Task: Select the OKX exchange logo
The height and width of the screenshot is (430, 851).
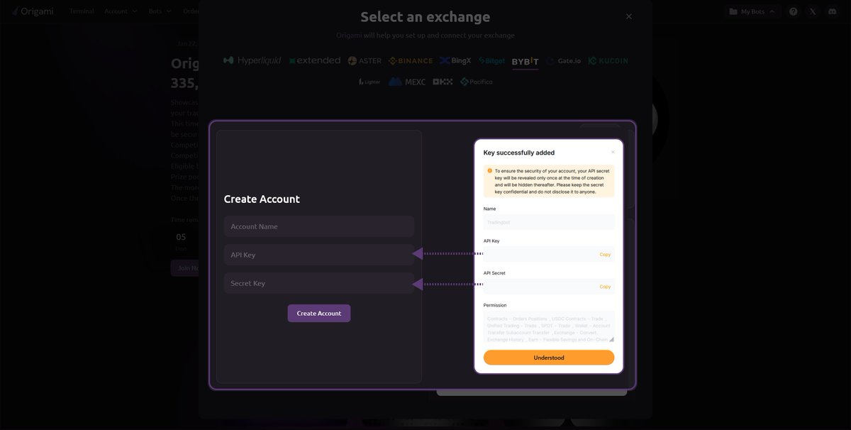Action: coord(443,82)
